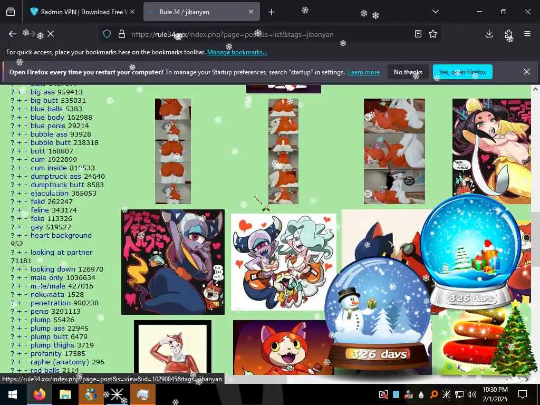Open the 'nekomata' tag link
This screenshot has height=405, width=540.
pos(47,294)
